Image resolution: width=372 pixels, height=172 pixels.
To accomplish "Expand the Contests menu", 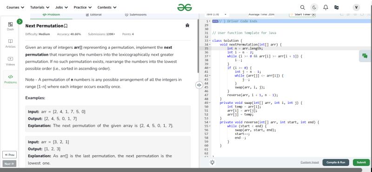I will 107,7.
